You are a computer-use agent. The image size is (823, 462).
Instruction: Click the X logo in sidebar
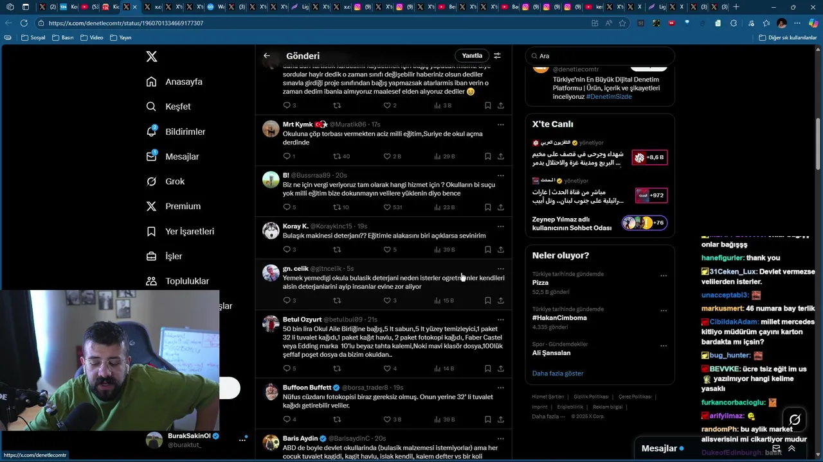pyautogui.click(x=152, y=56)
